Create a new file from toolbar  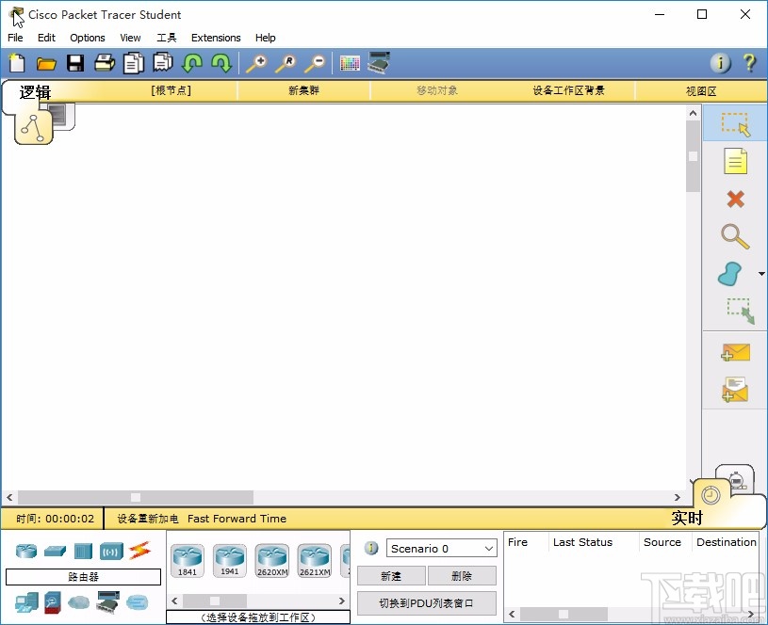click(17, 64)
